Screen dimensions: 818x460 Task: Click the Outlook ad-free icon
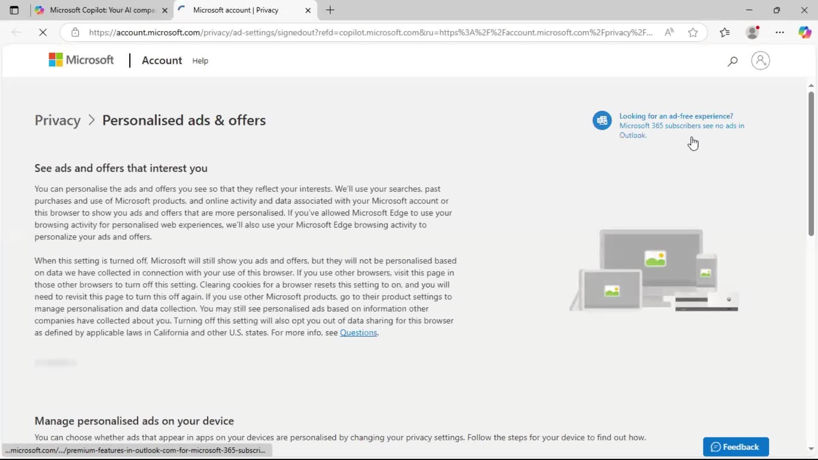[602, 121]
